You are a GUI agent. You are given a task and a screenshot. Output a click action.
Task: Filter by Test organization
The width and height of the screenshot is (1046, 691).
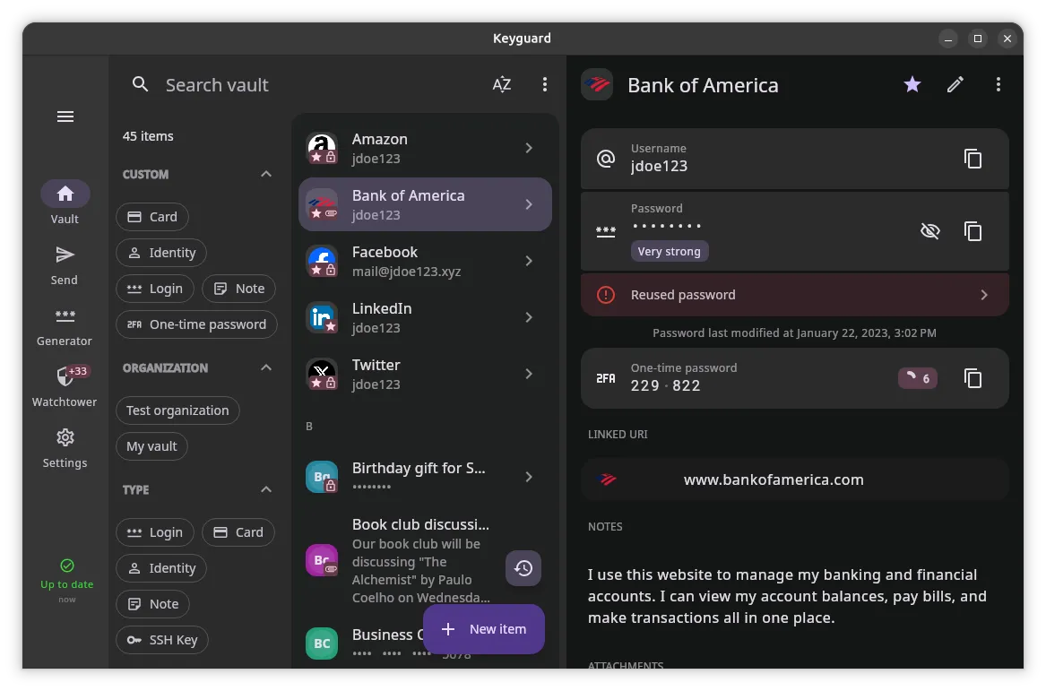[x=177, y=410]
